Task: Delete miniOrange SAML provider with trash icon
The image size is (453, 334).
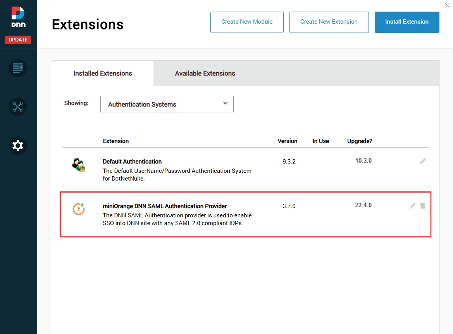Action: click(x=423, y=206)
